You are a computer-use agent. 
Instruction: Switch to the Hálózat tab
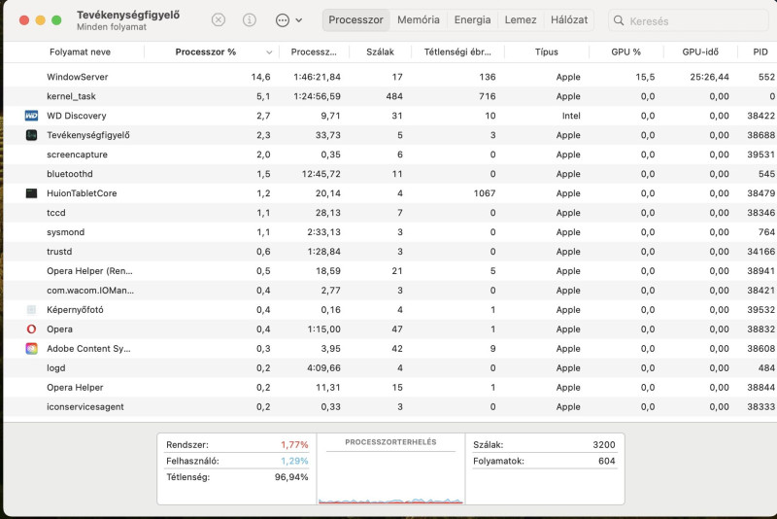pos(569,19)
